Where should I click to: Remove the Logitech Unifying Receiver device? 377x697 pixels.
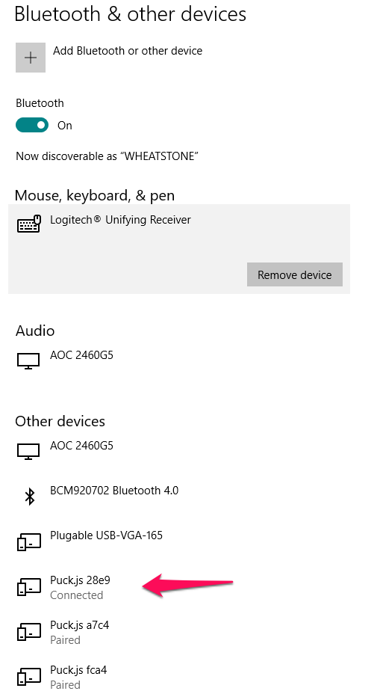click(x=294, y=274)
